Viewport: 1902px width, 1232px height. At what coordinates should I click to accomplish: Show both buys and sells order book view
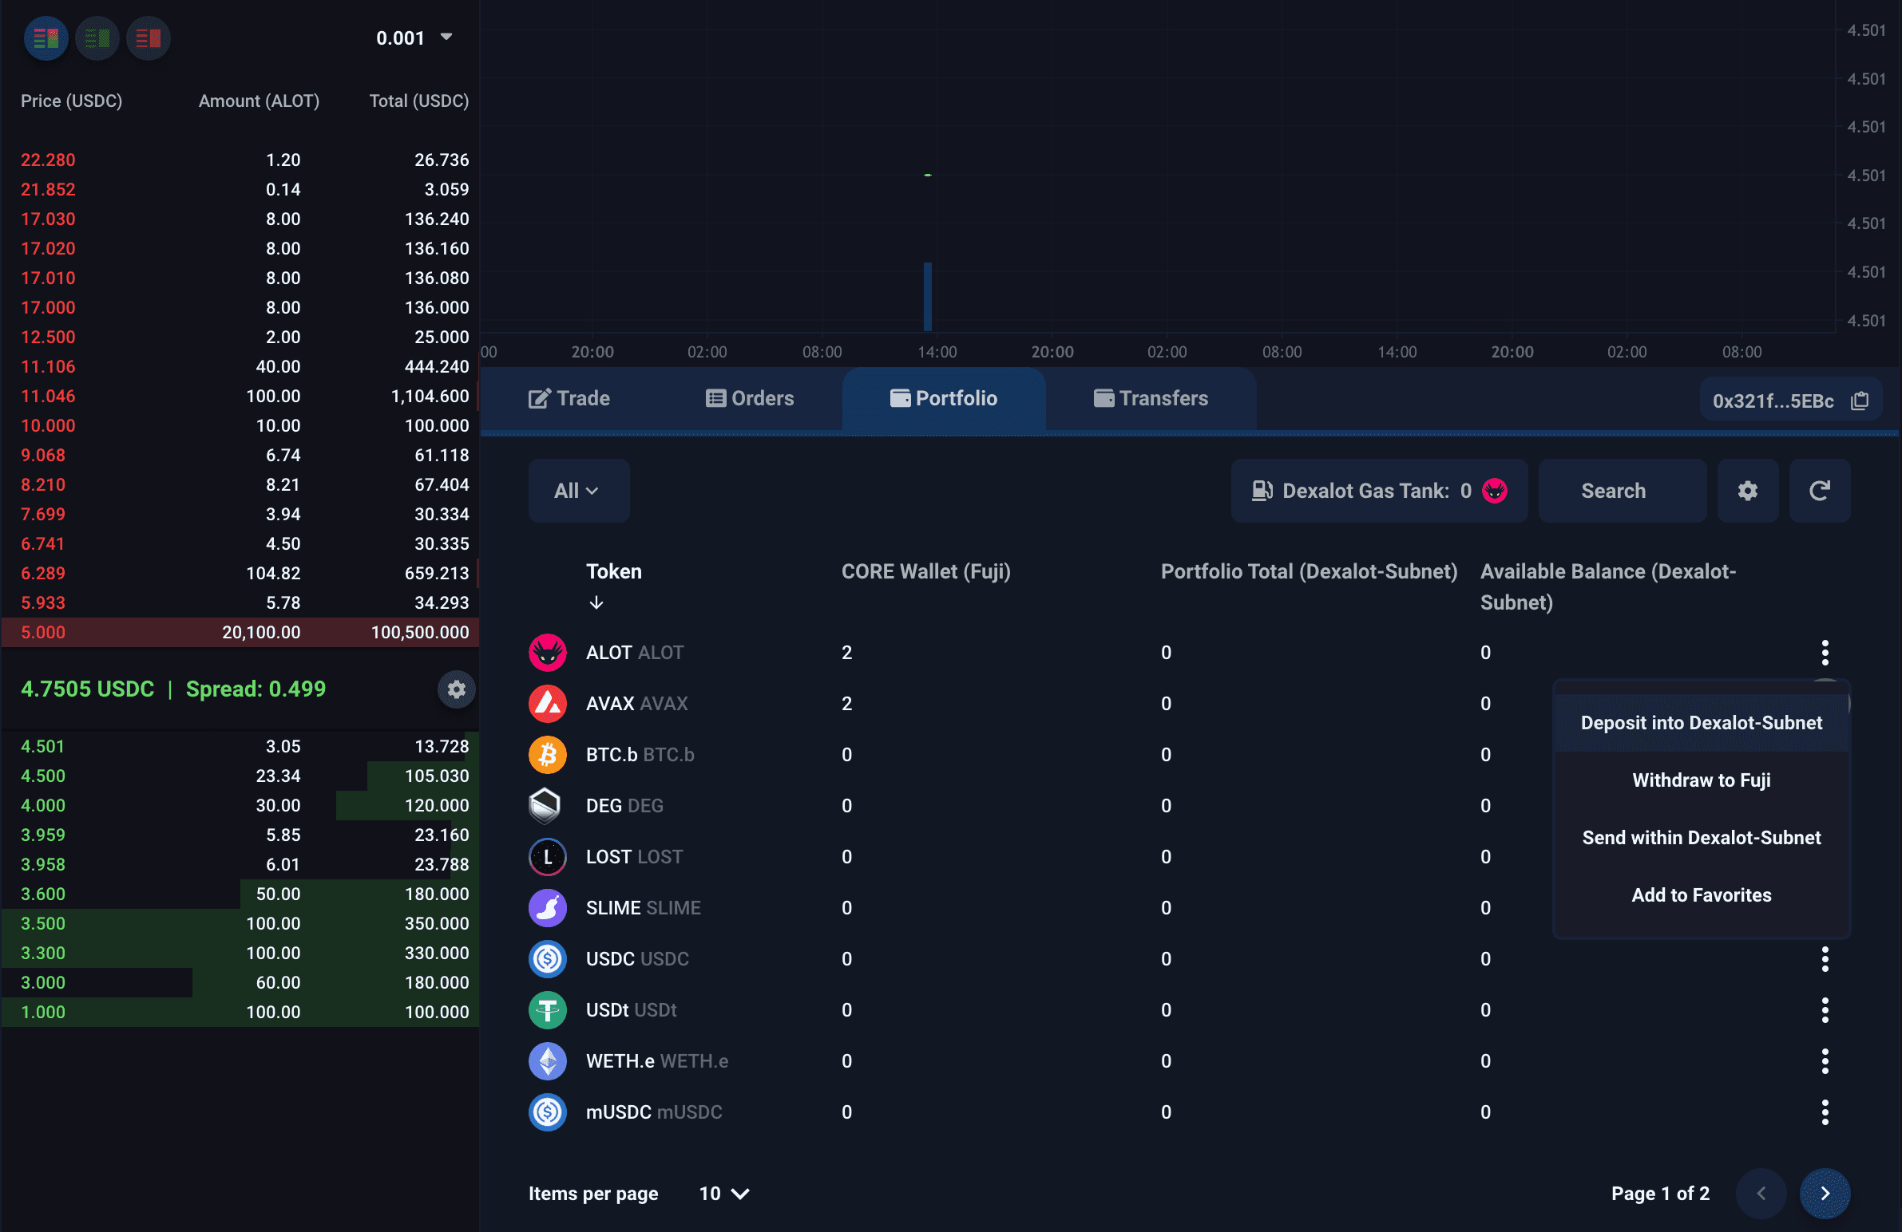tap(46, 38)
